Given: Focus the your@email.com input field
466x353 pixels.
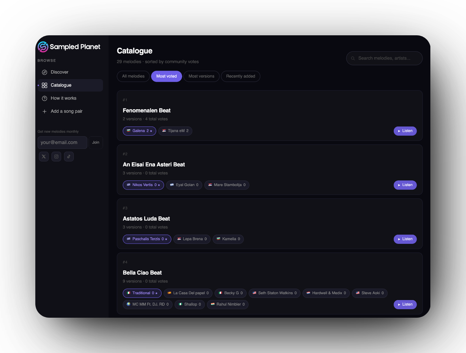Looking at the screenshot, I should 62,143.
